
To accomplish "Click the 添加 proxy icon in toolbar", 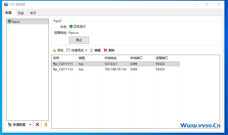I will [x=54, y=50].
